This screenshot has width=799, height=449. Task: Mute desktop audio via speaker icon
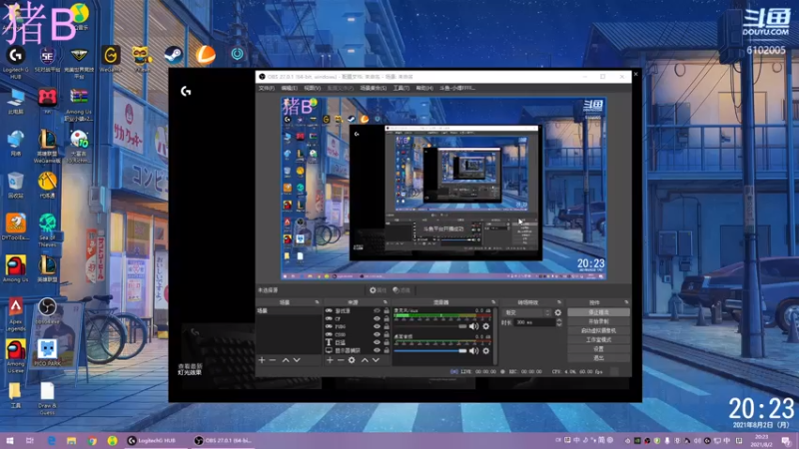[x=473, y=351]
